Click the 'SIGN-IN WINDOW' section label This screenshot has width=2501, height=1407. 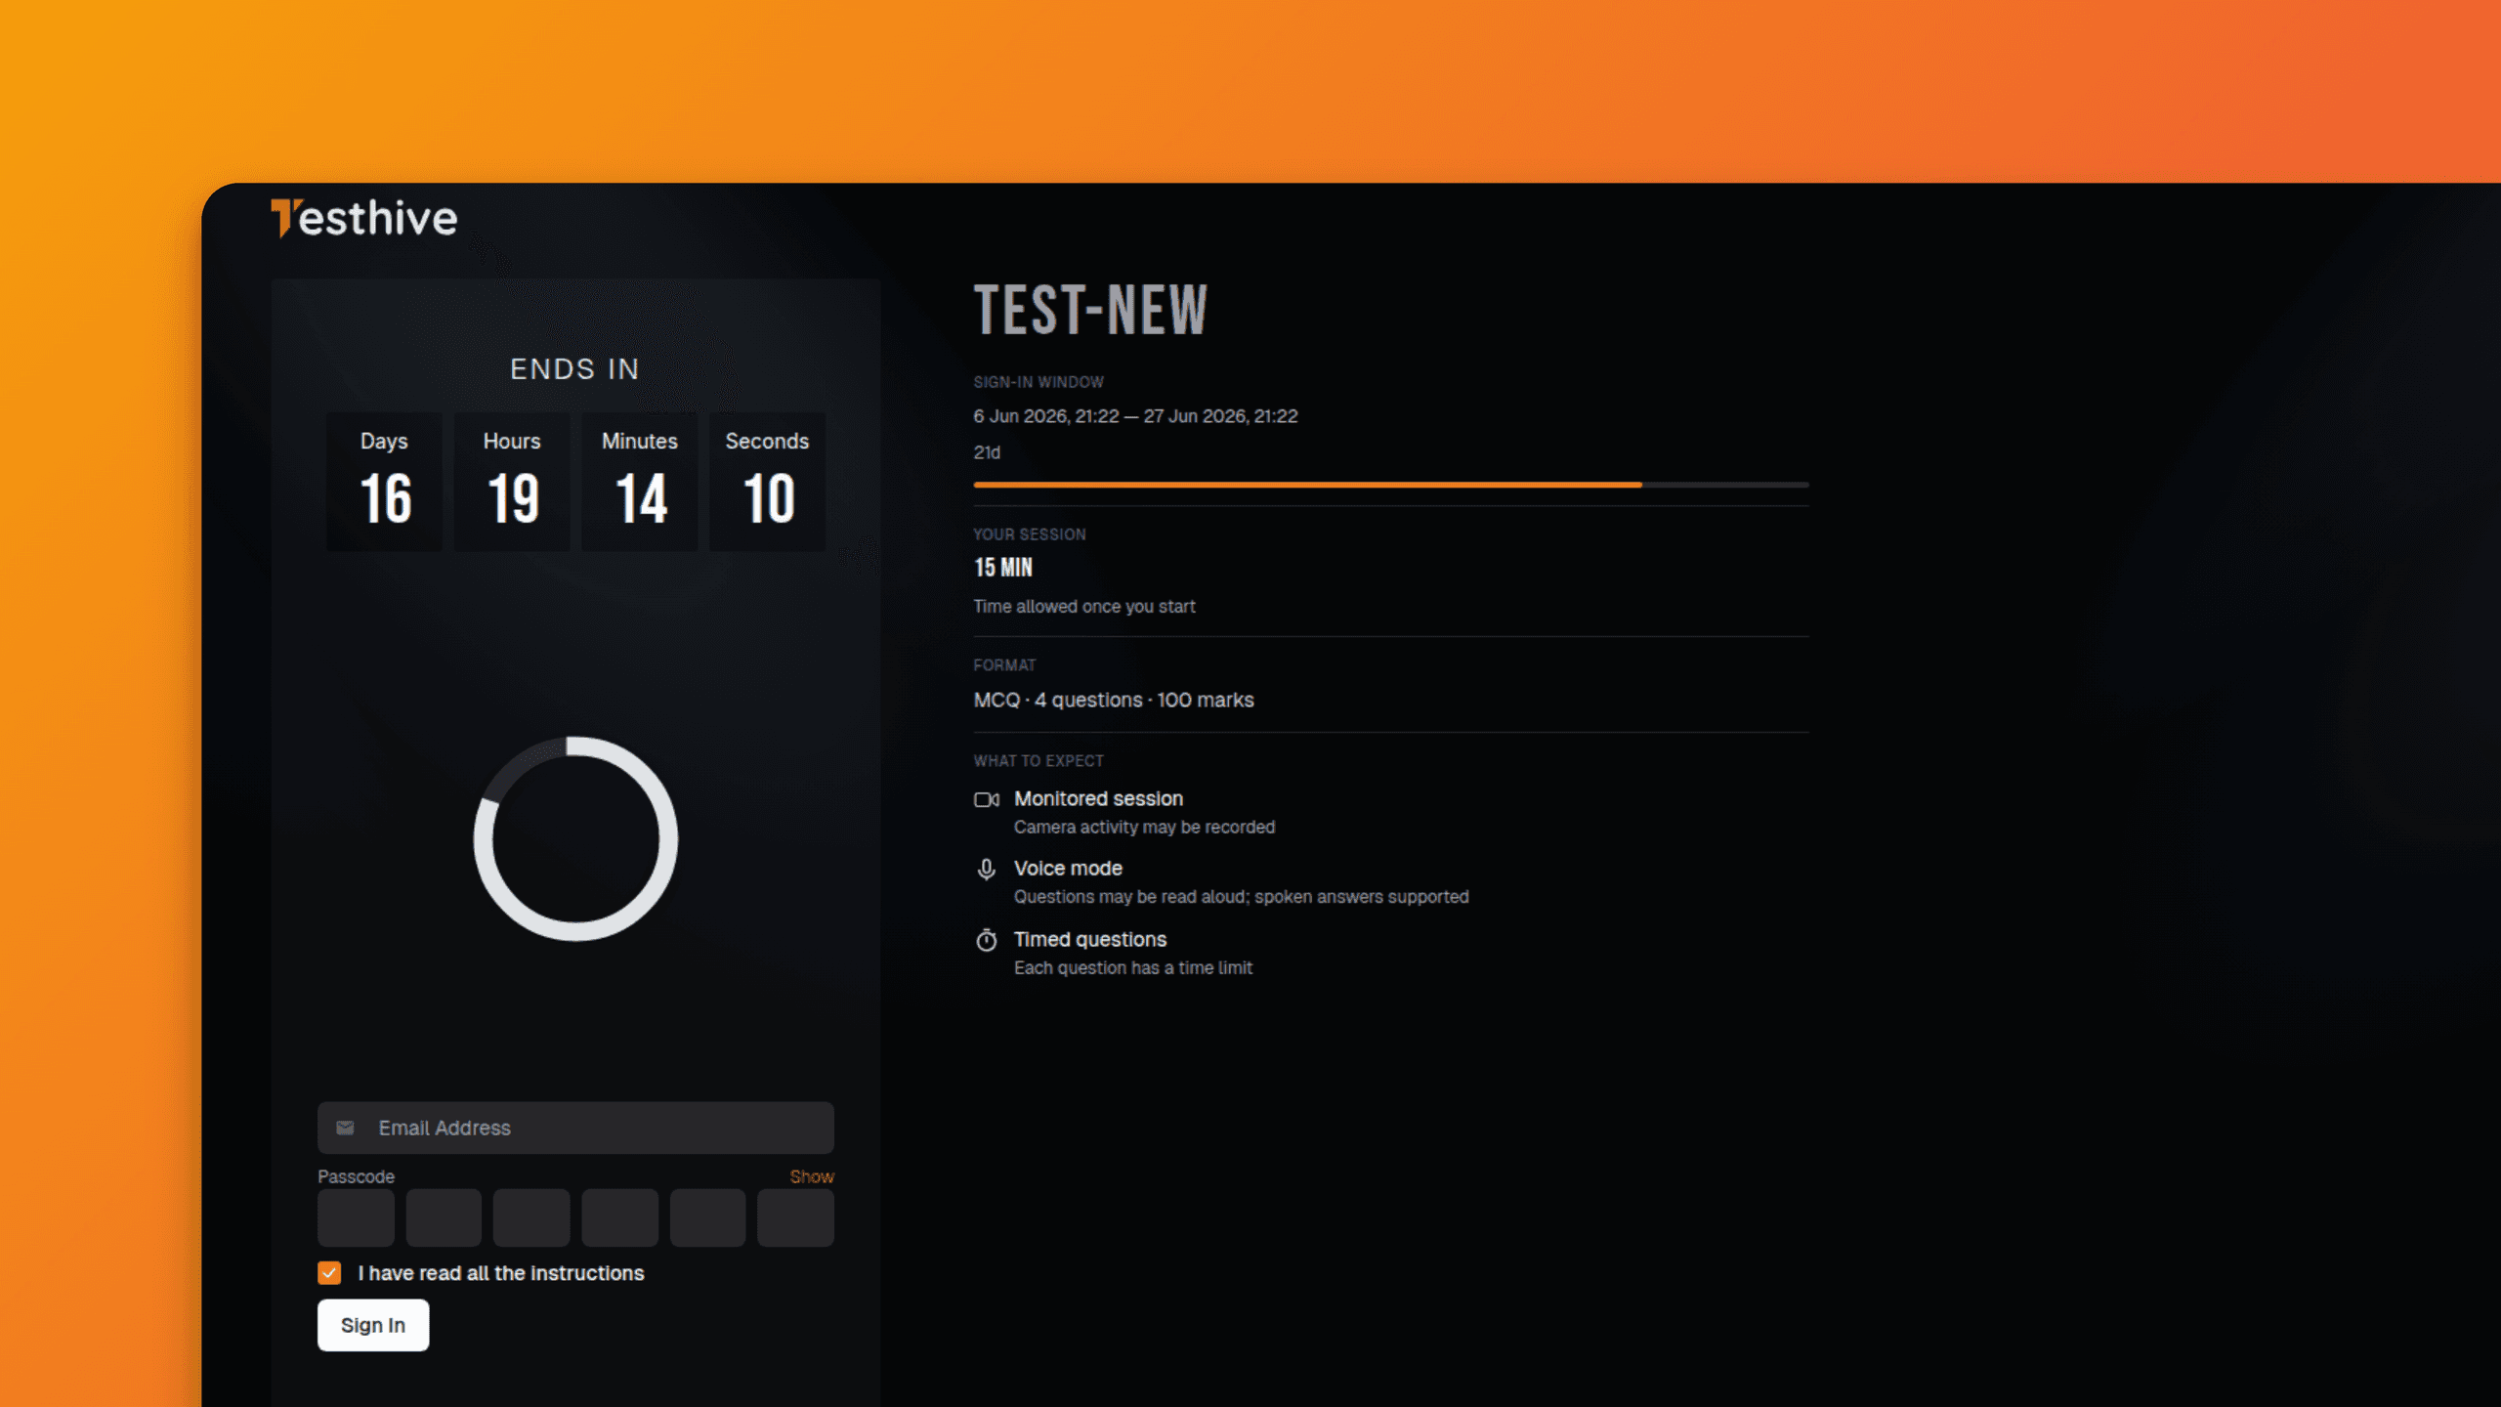1039,382
